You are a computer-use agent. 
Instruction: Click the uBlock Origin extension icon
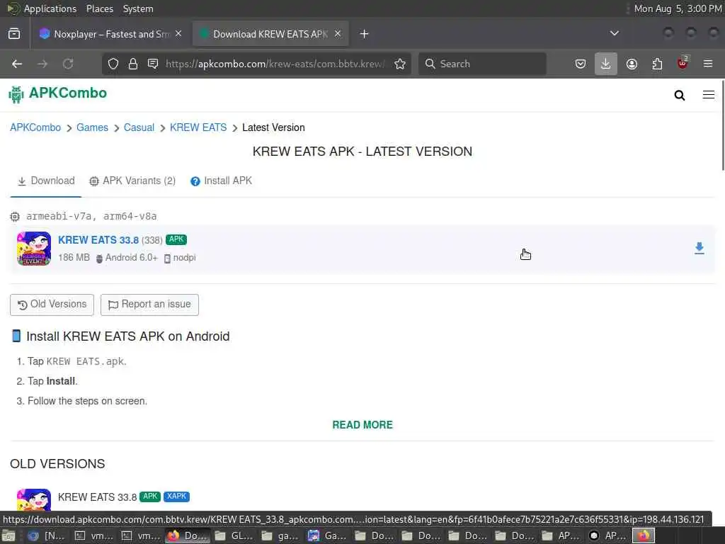point(683,63)
